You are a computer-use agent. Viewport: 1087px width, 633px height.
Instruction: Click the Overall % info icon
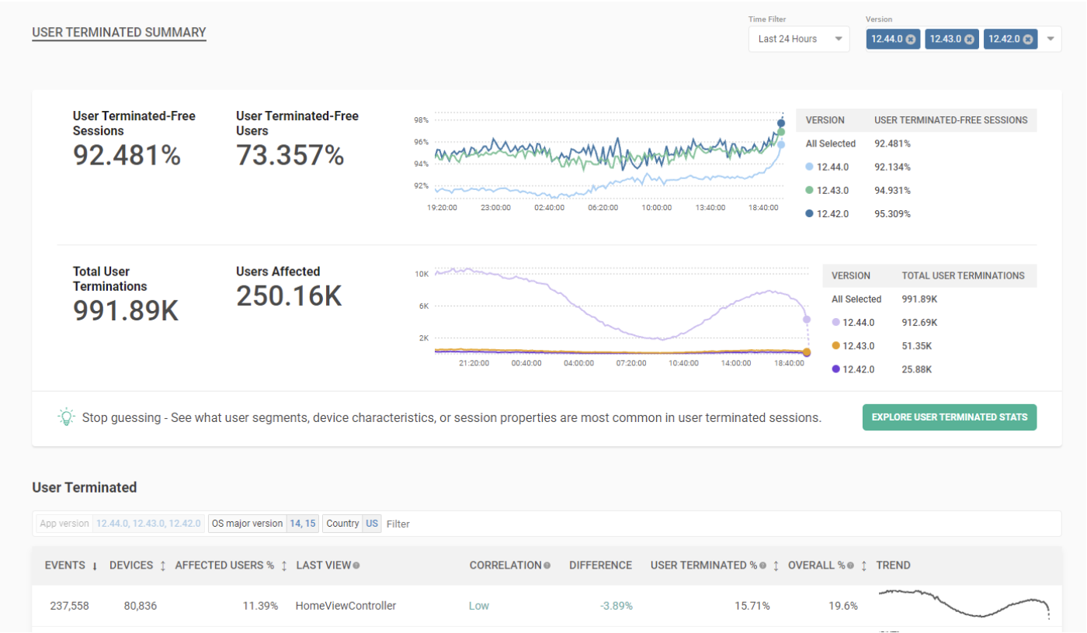pos(851,566)
